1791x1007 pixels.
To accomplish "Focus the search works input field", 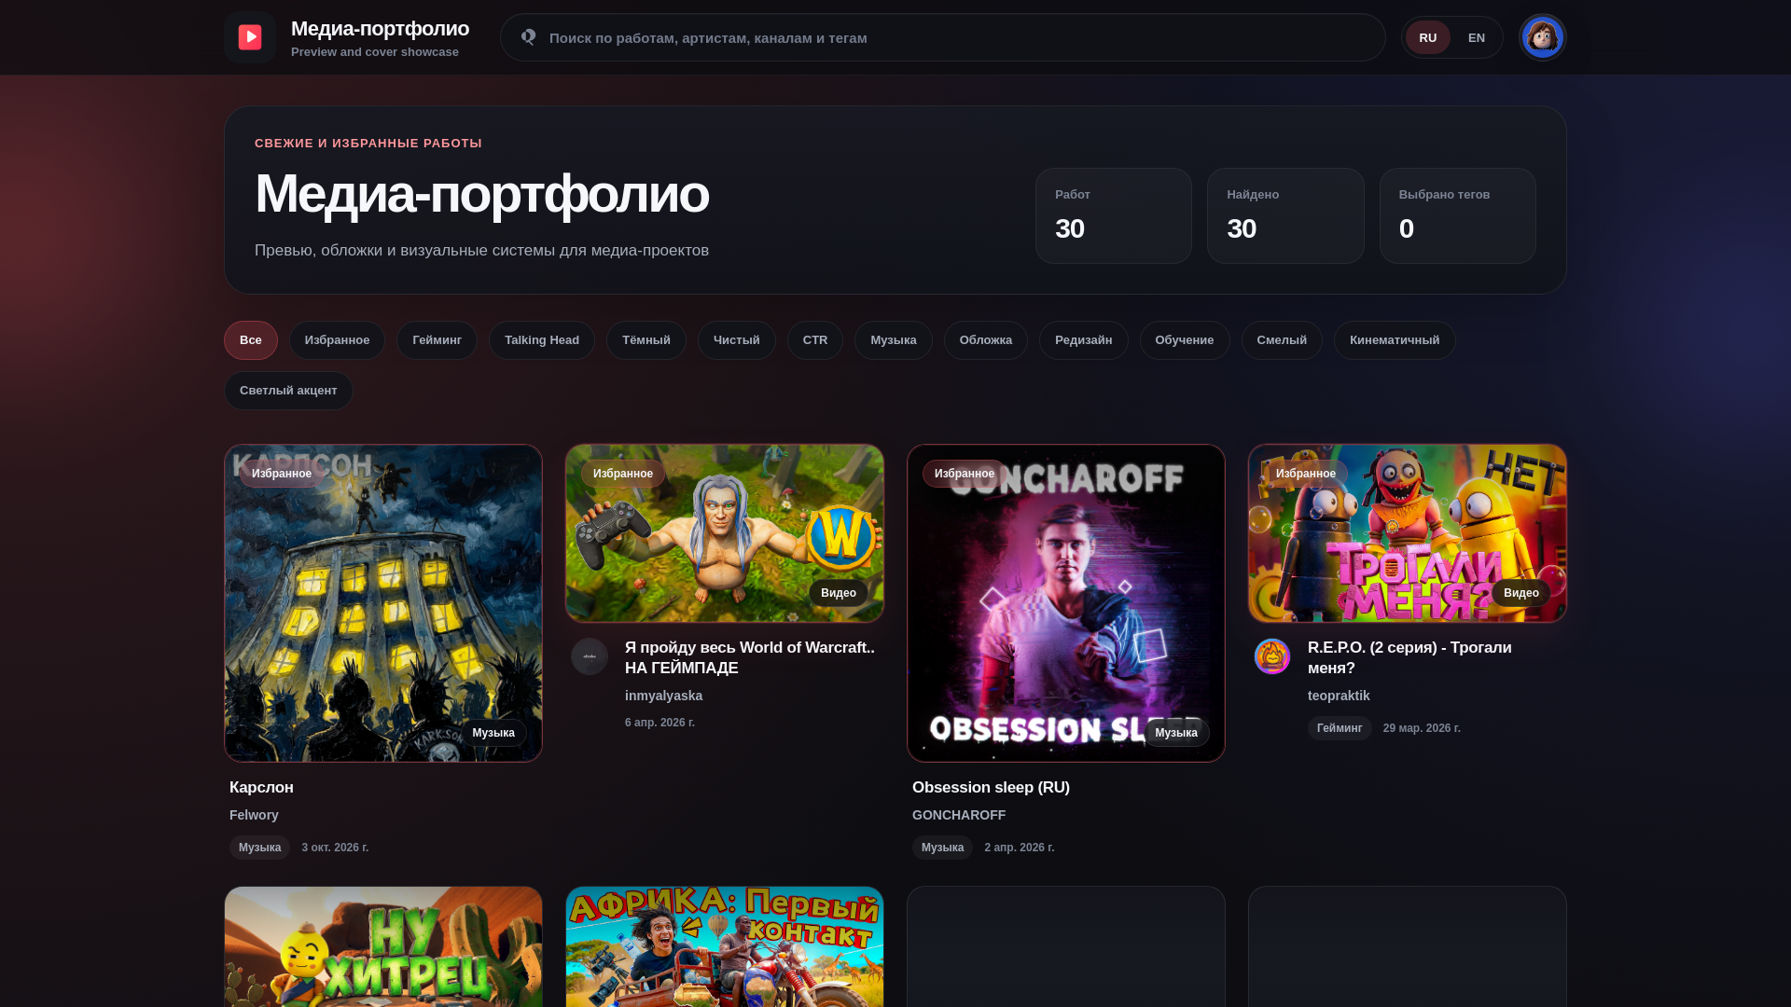I will [x=943, y=37].
